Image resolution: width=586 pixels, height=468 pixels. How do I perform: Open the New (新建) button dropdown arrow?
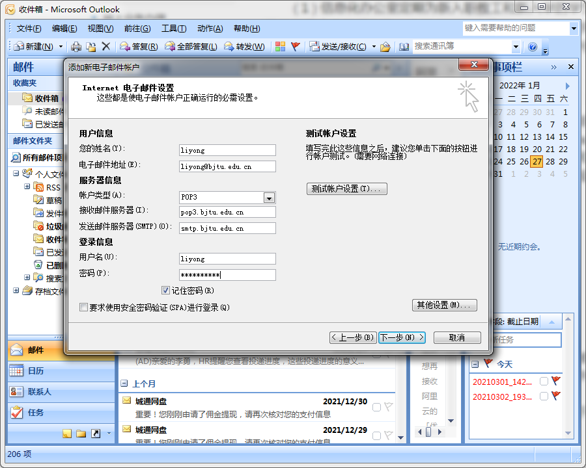[x=61, y=47]
